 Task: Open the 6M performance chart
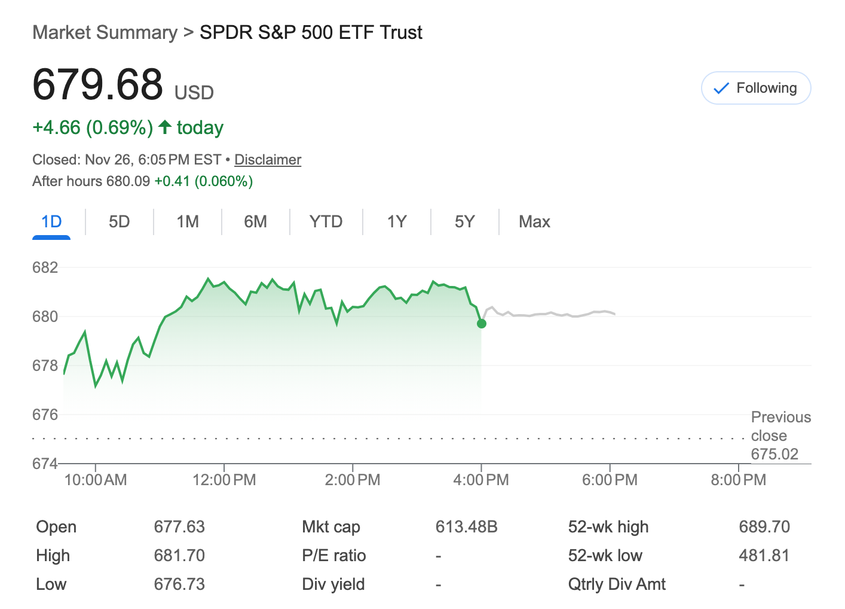[x=256, y=221]
